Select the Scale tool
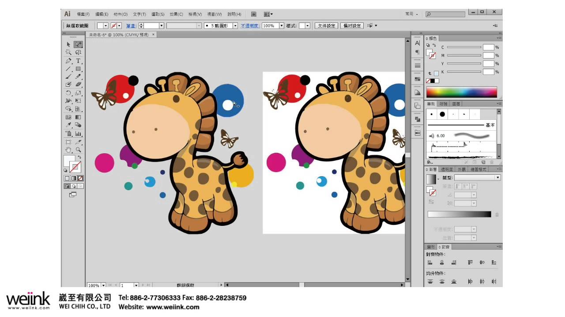 pos(78,93)
